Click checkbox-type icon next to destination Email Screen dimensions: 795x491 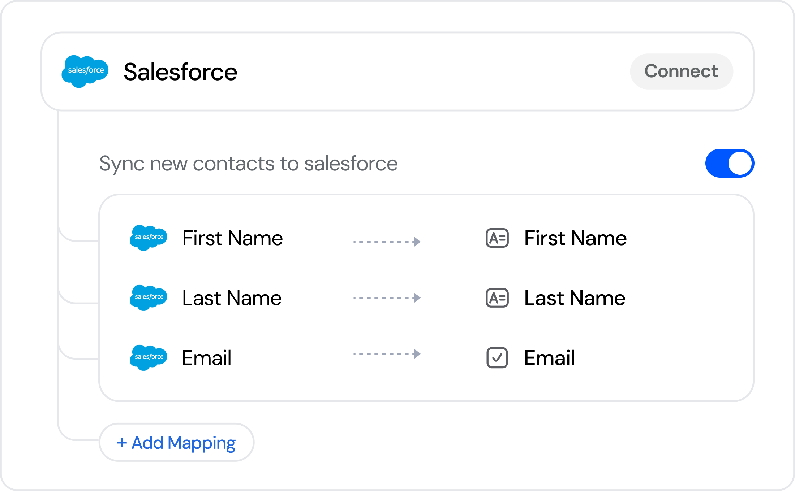click(497, 358)
